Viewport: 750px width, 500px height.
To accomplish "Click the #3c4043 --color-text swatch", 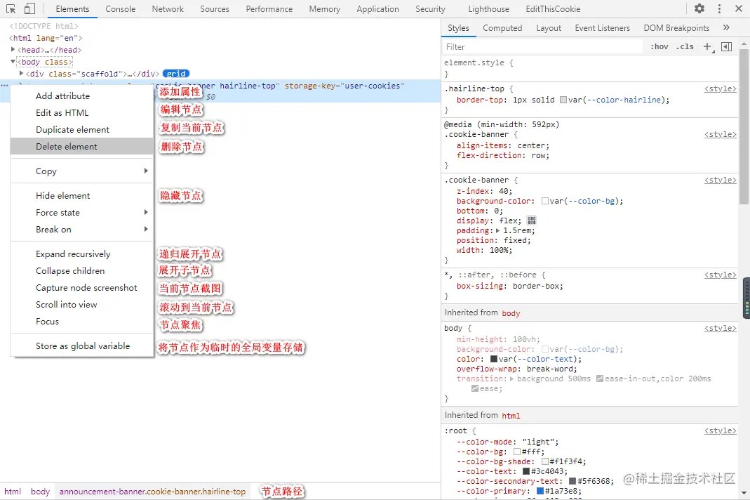I will coord(526,471).
